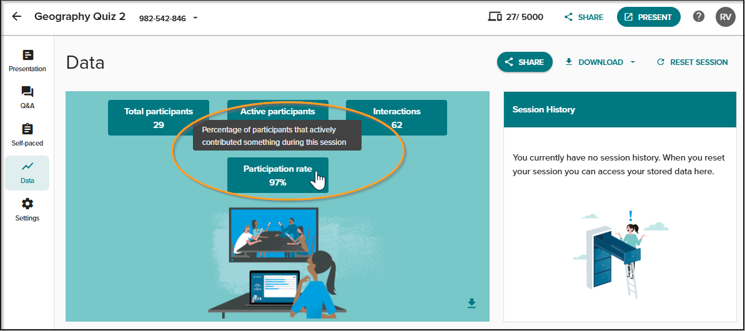
Task: Click the Present button
Action: [x=649, y=17]
